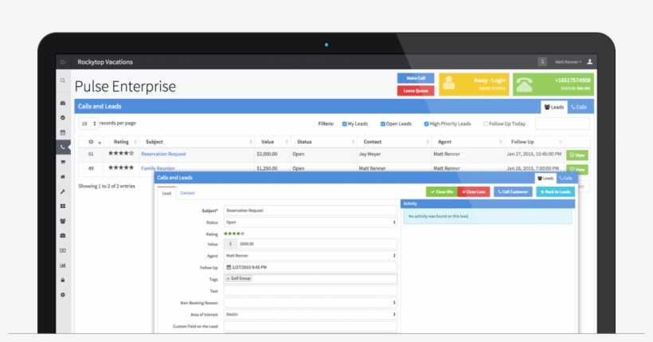
Task: Click the green star rating in lead form
Action: click(x=234, y=234)
